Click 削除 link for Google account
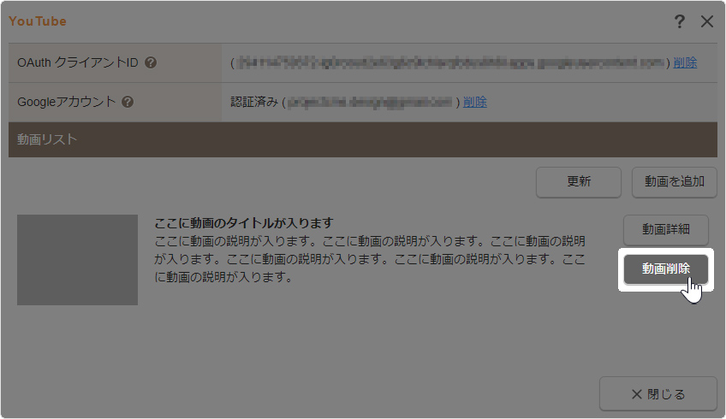726x419 pixels. tap(475, 103)
